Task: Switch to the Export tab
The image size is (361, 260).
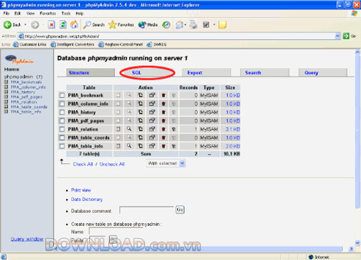Action: point(206,73)
